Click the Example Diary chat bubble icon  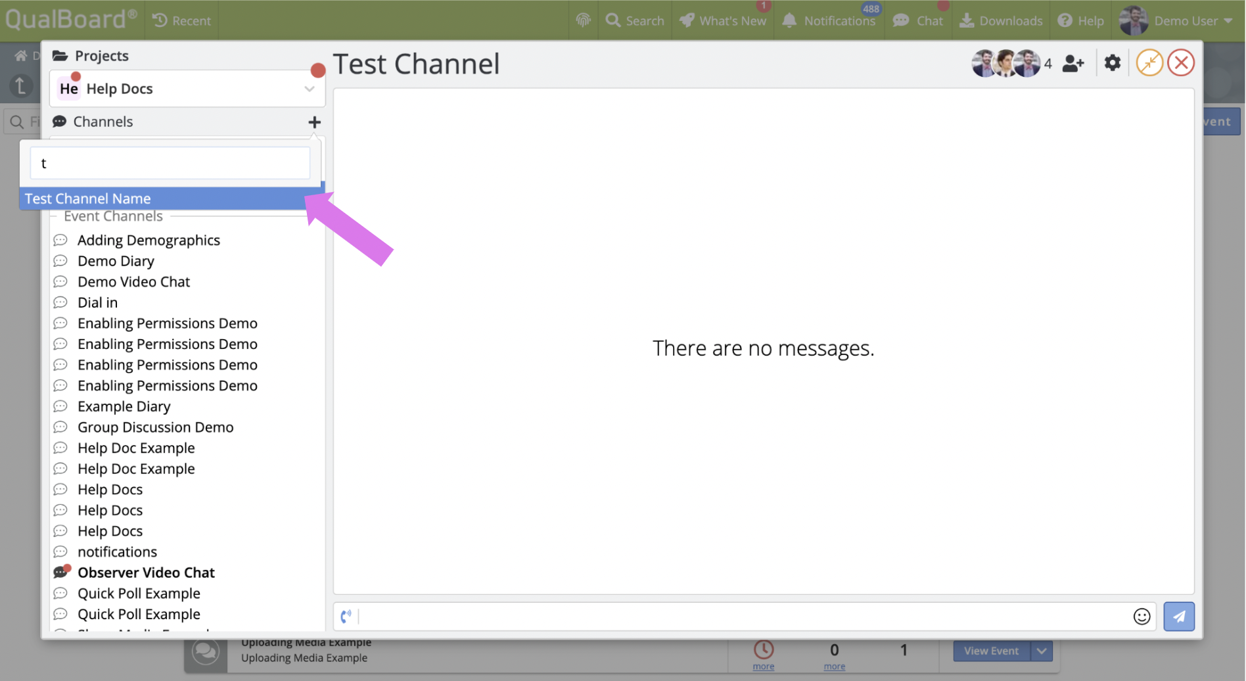tap(60, 406)
